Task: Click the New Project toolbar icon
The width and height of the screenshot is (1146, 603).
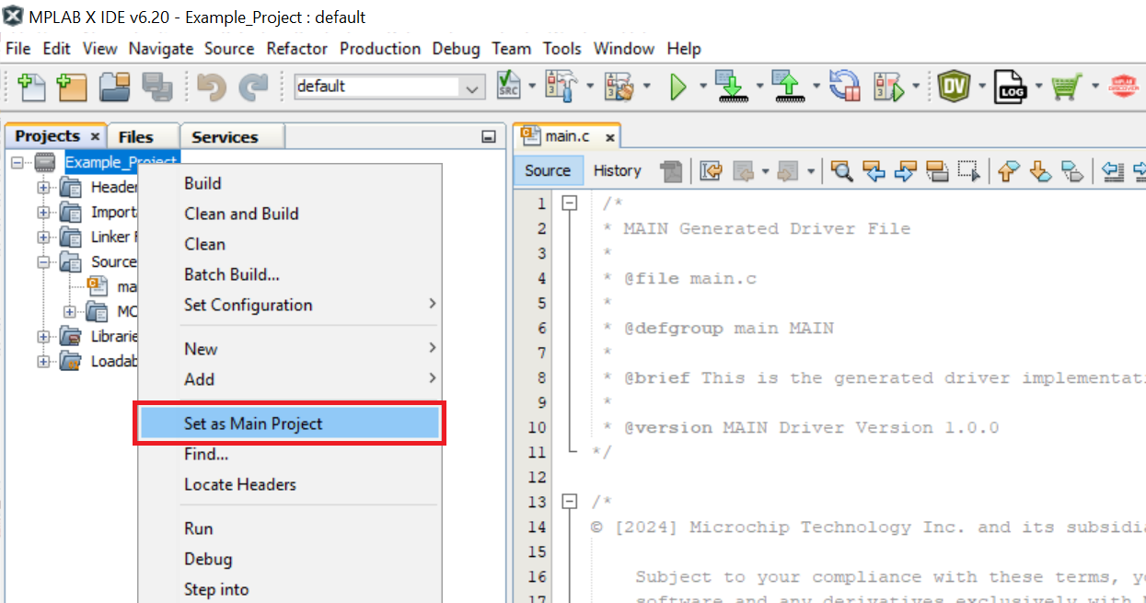Action: click(71, 87)
